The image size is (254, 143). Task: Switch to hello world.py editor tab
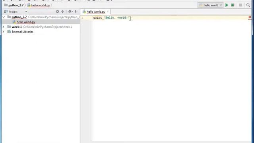pyautogui.click(x=96, y=12)
